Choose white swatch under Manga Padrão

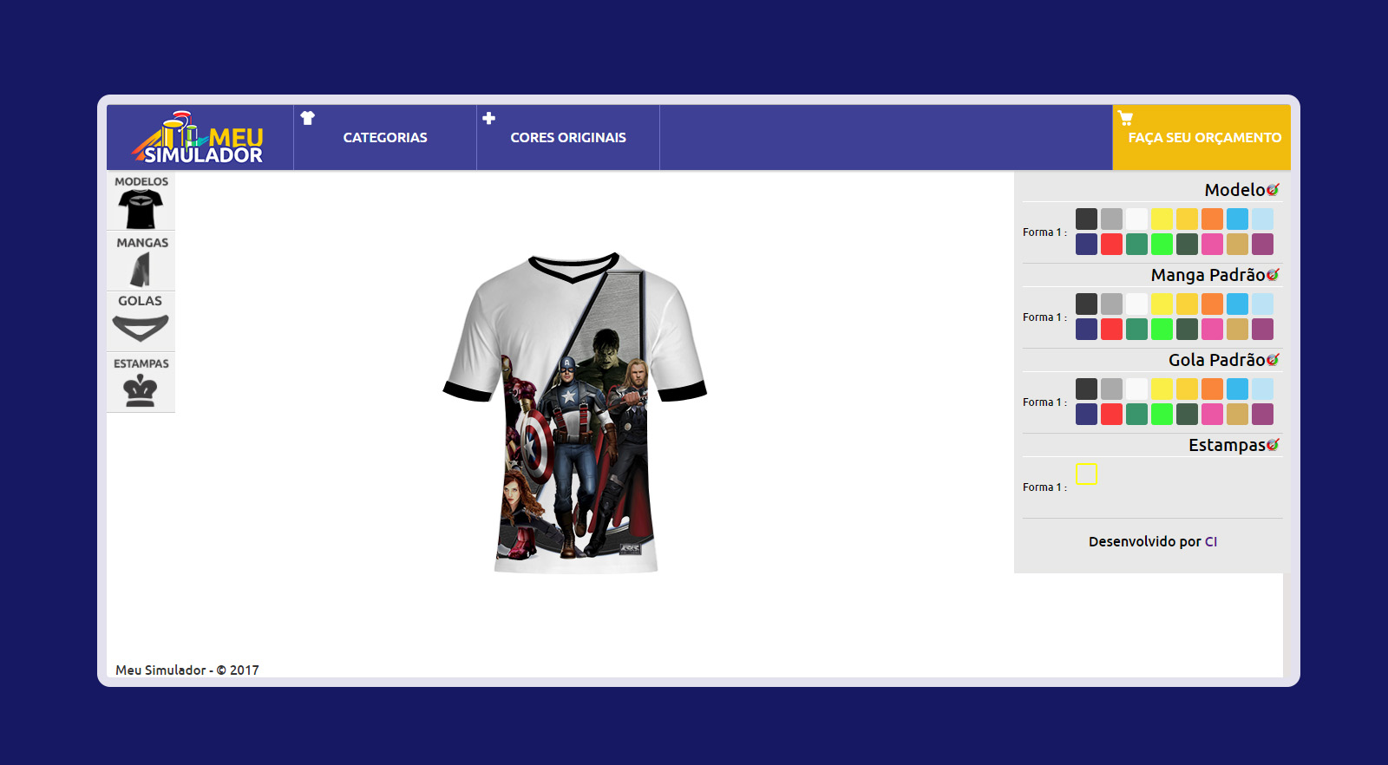tap(1136, 304)
